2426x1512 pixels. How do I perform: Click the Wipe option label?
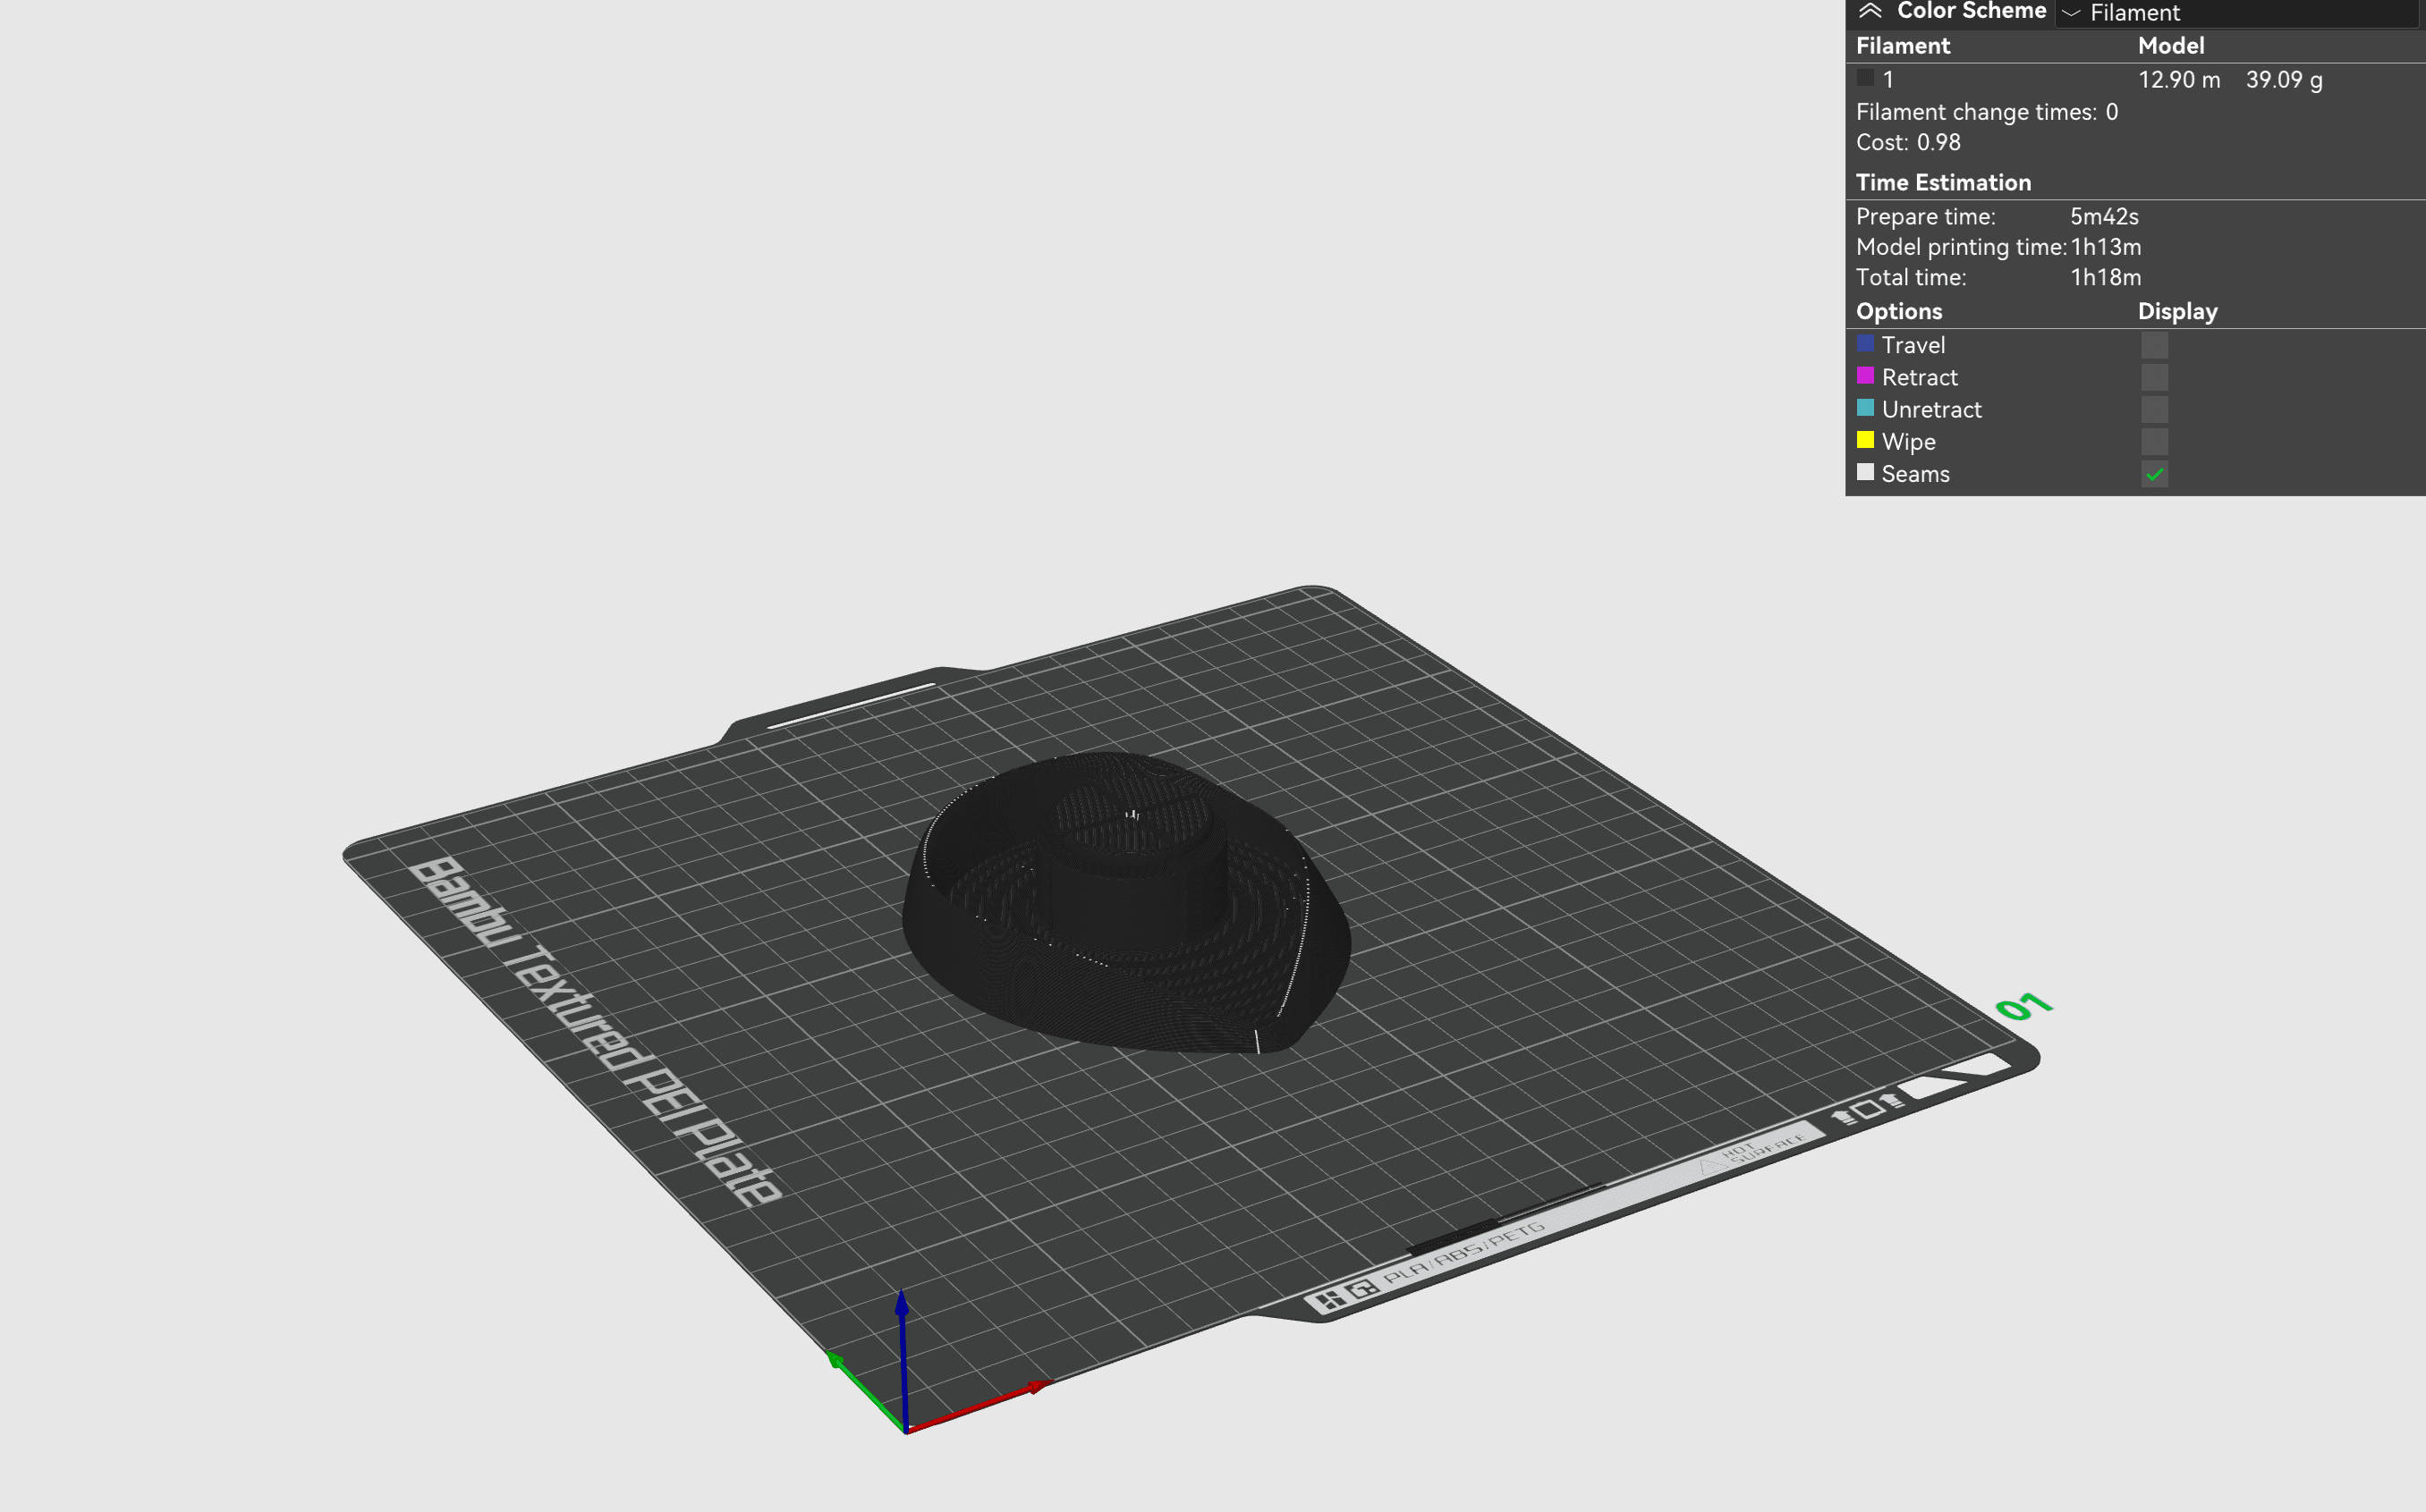click(x=1908, y=442)
